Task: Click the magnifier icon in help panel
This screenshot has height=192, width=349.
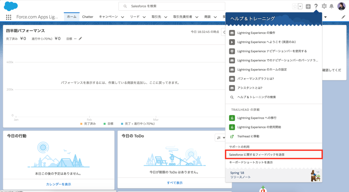Action: 232,97
